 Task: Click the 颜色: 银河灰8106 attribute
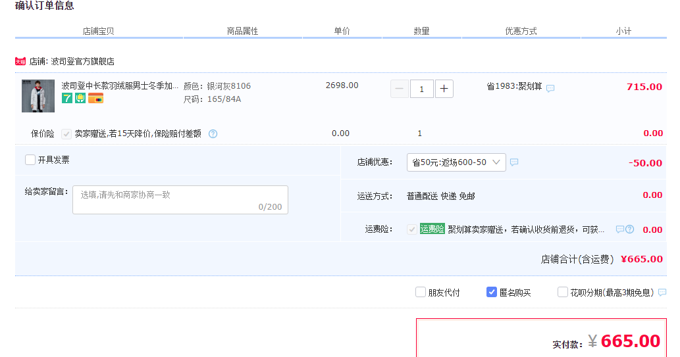tap(217, 85)
